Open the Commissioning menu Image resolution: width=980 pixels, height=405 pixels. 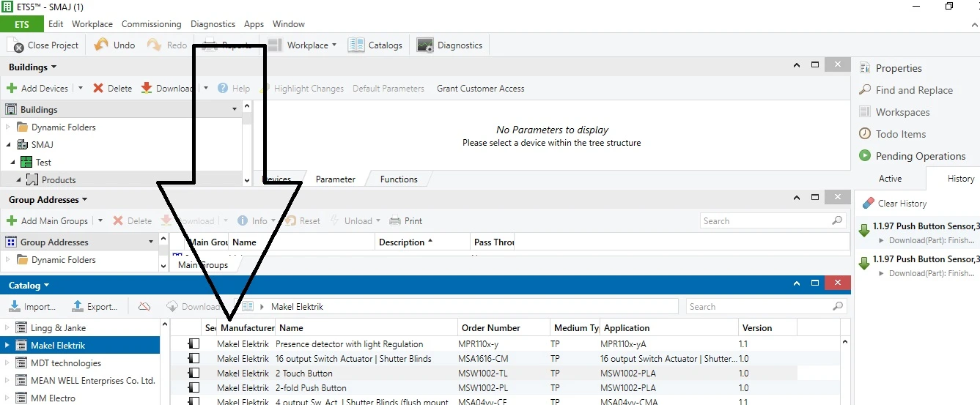(x=152, y=24)
